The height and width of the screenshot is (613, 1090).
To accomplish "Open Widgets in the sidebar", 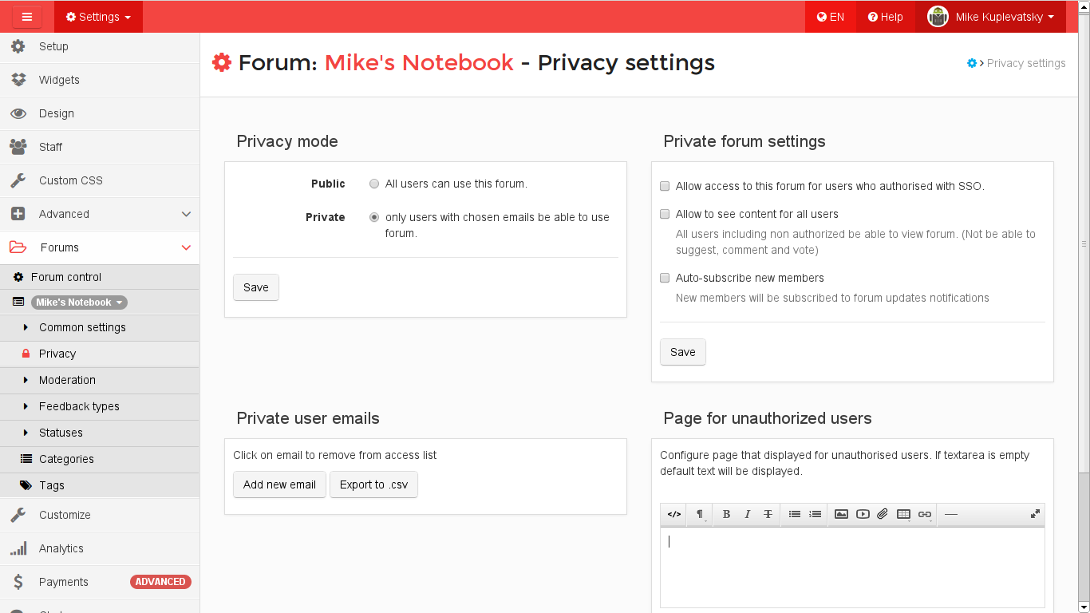I will coord(100,80).
